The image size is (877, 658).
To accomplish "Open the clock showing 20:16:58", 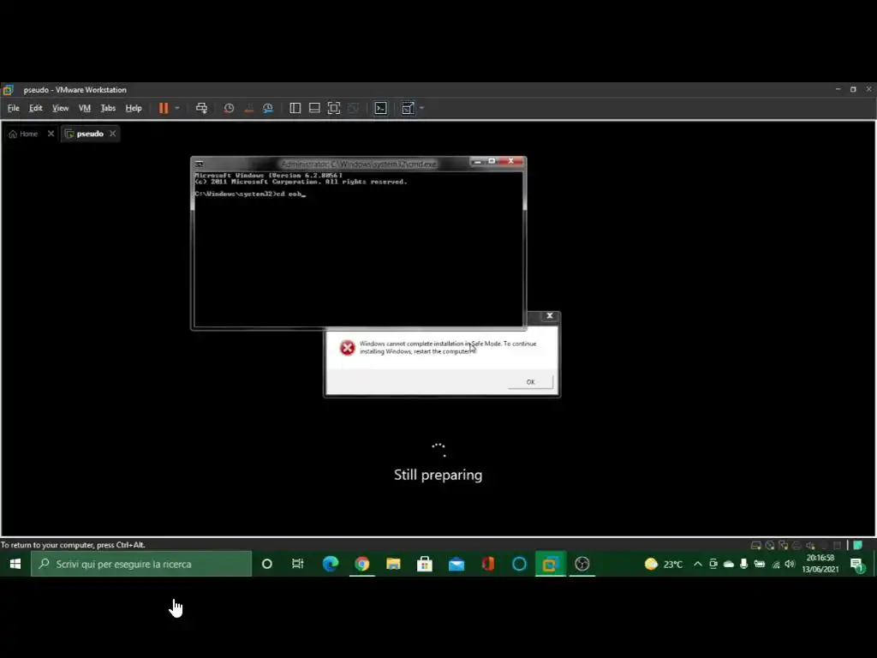I will point(820,564).
